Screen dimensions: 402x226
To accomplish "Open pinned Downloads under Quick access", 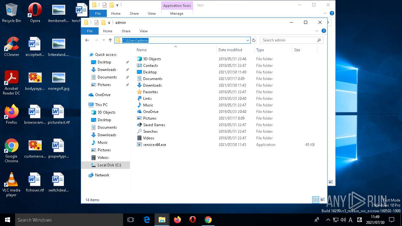I will point(107,70).
